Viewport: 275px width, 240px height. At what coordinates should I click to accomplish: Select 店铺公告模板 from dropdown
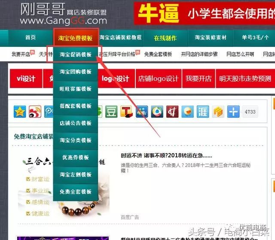point(76,123)
